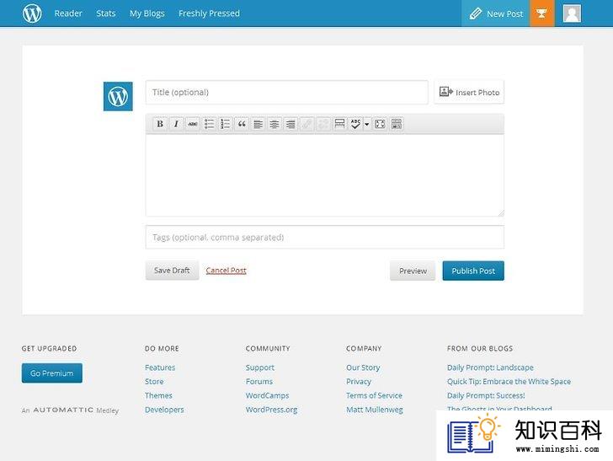Click Save Draft
The width and height of the screenshot is (613, 461).
tap(172, 271)
